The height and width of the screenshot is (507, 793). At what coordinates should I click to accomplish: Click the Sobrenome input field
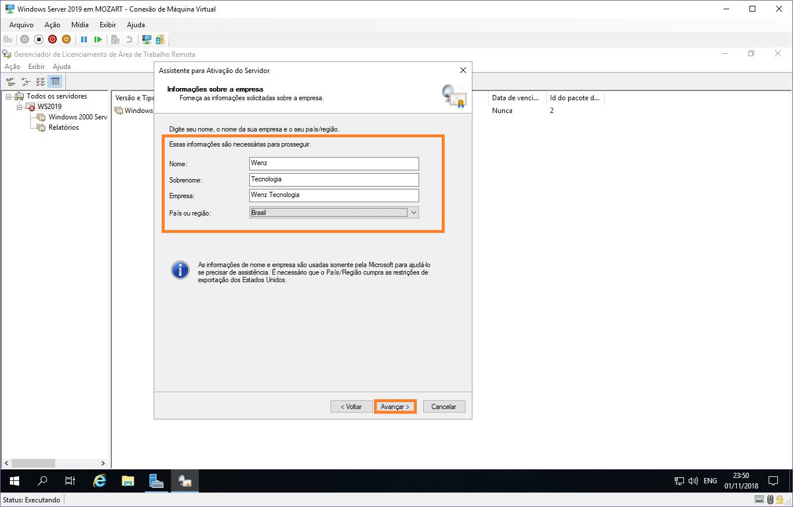pos(333,180)
